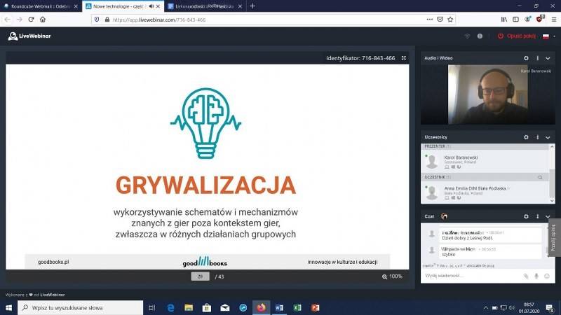Click the microphone icon in chat input
Image resolution: width=561 pixels, height=315 pixels.
536,276
